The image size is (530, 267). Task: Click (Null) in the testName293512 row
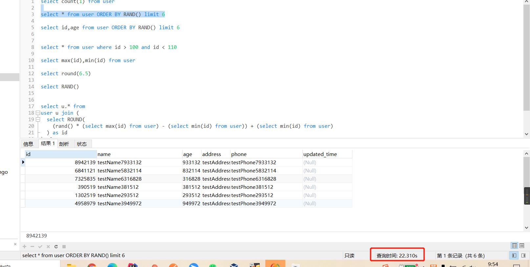pyautogui.click(x=327, y=195)
